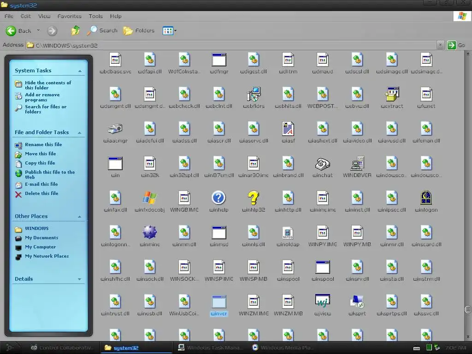
Task: Toggle the Folders pane button
Action: tap(139, 30)
